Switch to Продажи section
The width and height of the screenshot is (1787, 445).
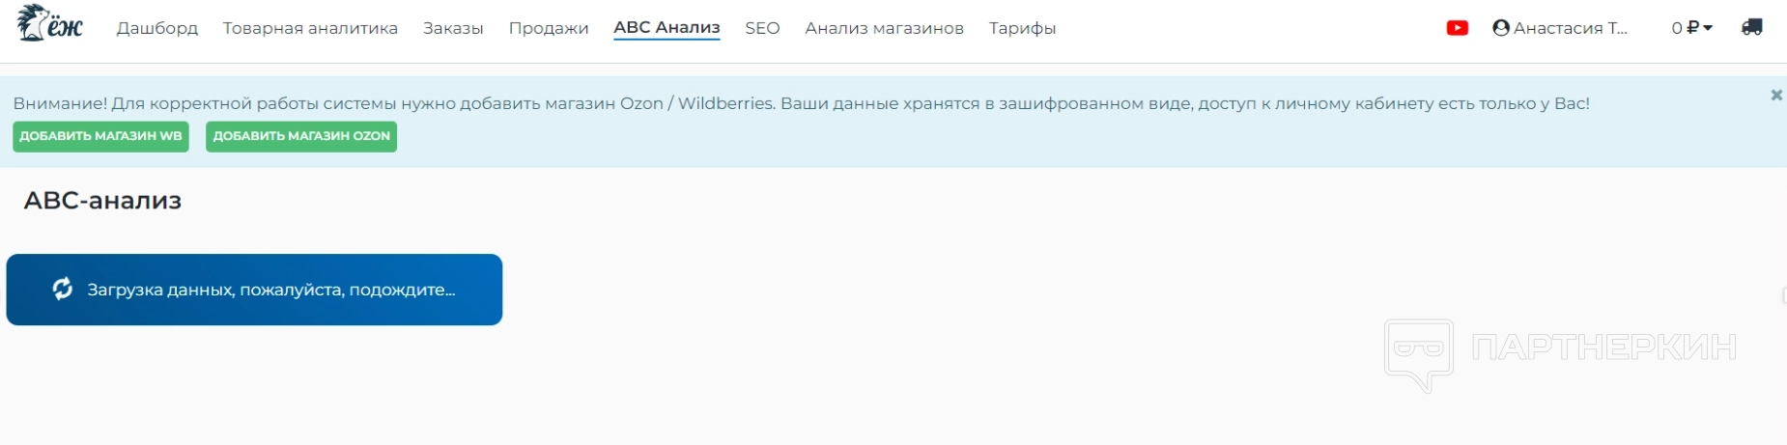tap(549, 28)
